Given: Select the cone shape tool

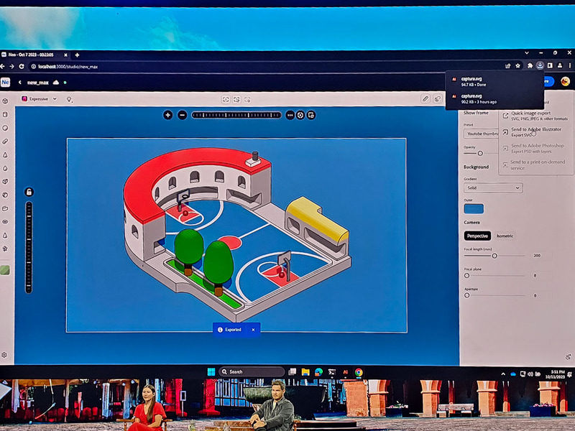Looking at the screenshot, I should (x=5, y=155).
